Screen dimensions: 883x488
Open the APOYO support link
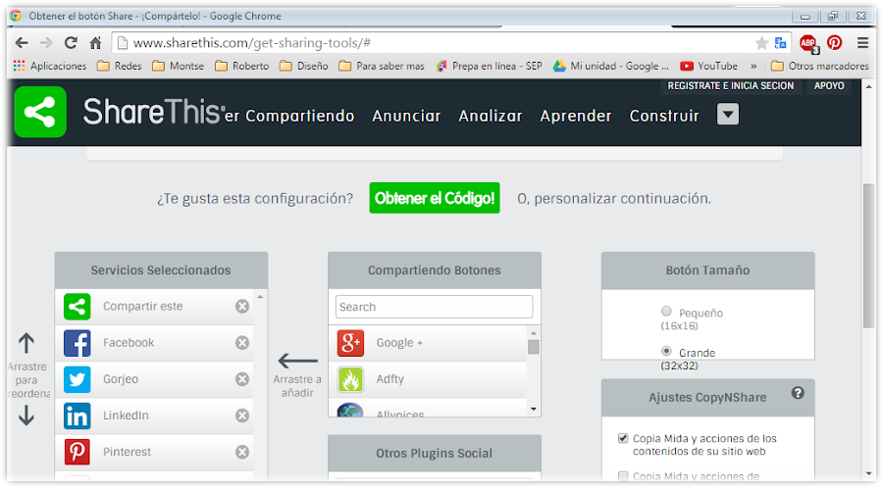(x=829, y=86)
